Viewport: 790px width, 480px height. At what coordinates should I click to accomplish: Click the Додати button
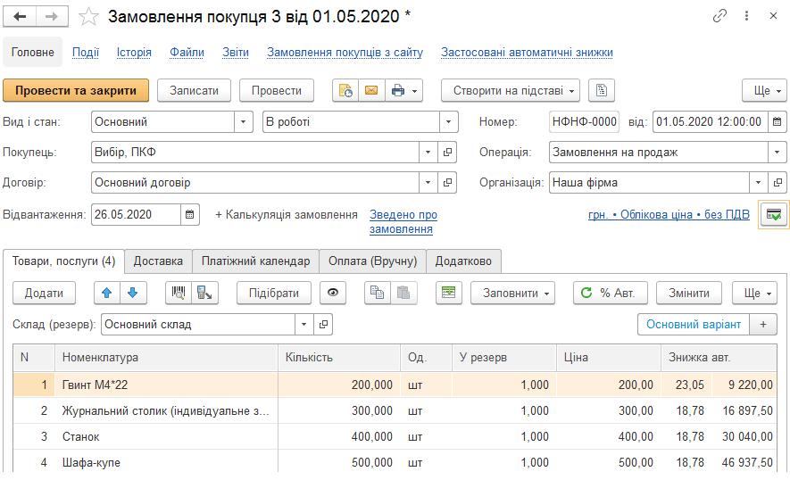click(x=45, y=294)
